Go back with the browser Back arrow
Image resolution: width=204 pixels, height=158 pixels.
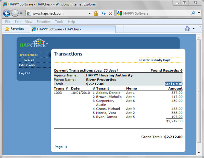point(7,13)
